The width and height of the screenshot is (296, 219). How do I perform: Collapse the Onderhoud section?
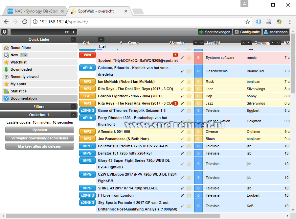point(73,115)
